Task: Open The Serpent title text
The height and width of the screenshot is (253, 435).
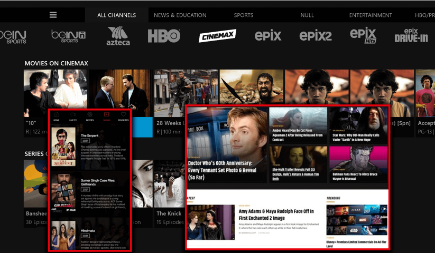Action: pyautogui.click(x=90, y=135)
